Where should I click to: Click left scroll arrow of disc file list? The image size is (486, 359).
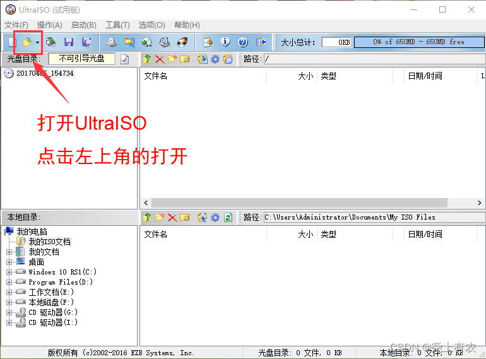pos(146,203)
